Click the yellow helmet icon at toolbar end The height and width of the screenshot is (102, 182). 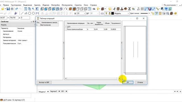point(175,13)
